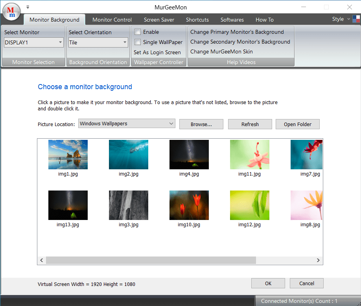Open the Screen Saver tab
361x306 pixels.
coord(159,20)
